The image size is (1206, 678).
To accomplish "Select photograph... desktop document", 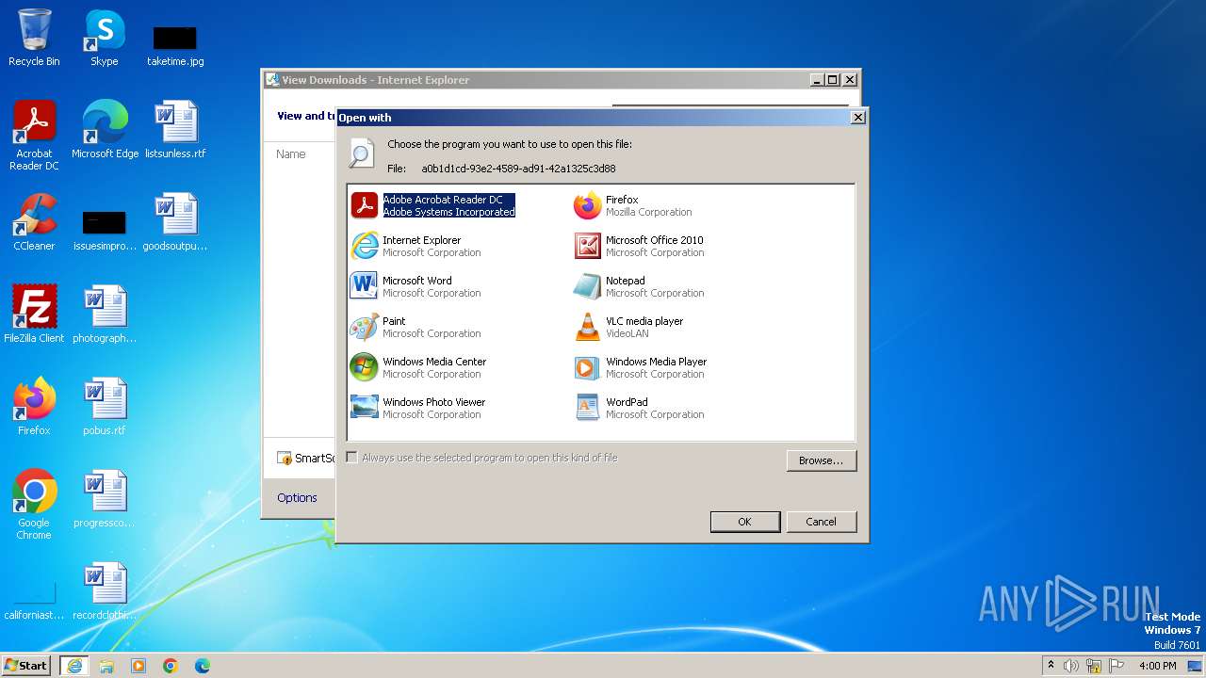I will tap(105, 315).
